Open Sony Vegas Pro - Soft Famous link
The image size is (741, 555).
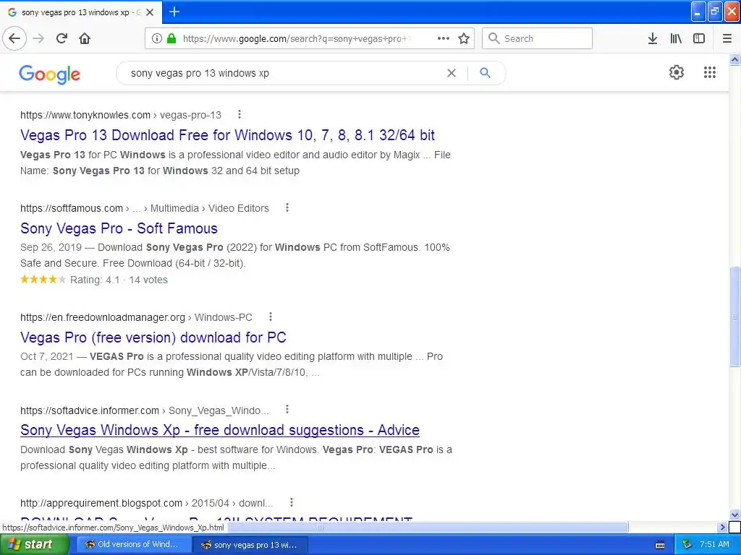119,228
